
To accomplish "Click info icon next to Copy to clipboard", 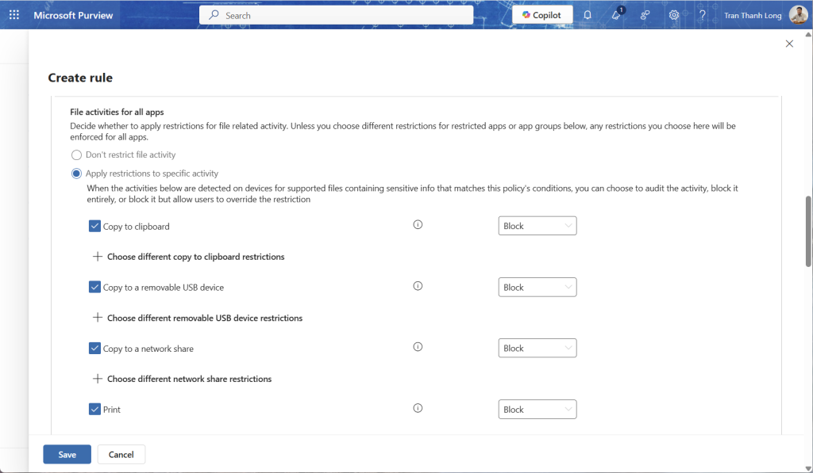I will click(x=418, y=225).
